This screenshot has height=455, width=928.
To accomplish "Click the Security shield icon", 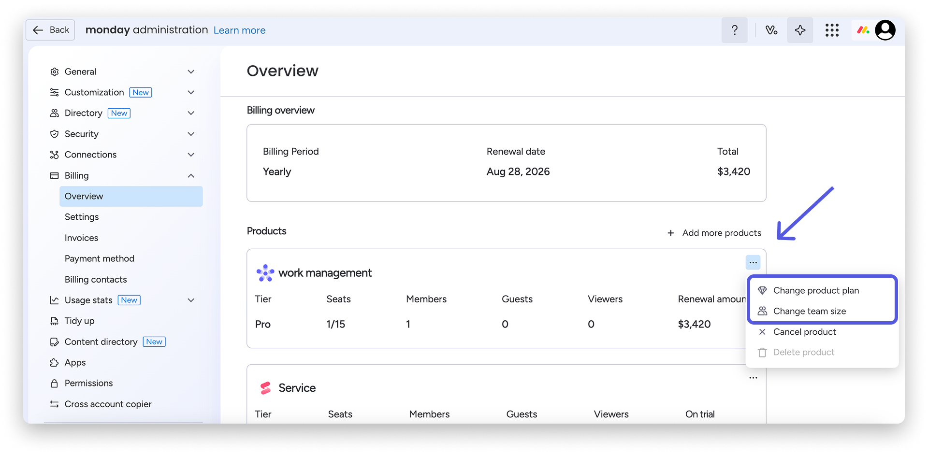I will [x=55, y=134].
